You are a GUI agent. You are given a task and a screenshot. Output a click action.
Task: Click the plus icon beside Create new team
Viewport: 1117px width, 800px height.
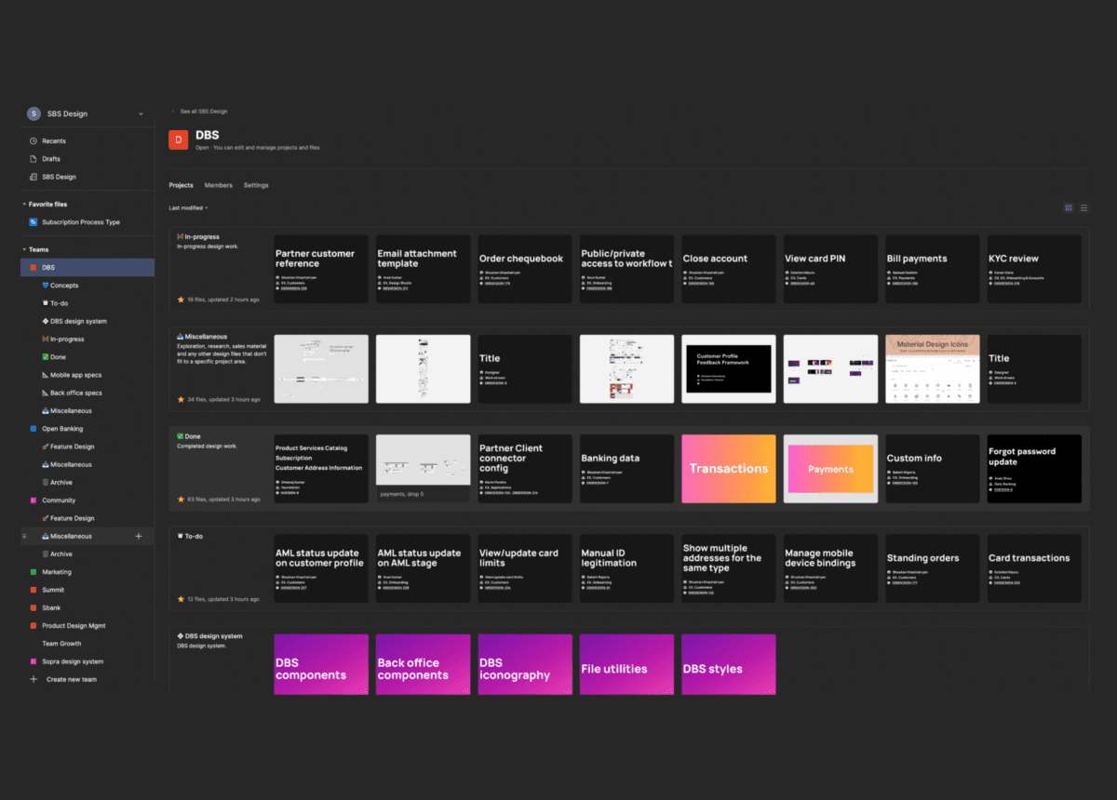(34, 679)
